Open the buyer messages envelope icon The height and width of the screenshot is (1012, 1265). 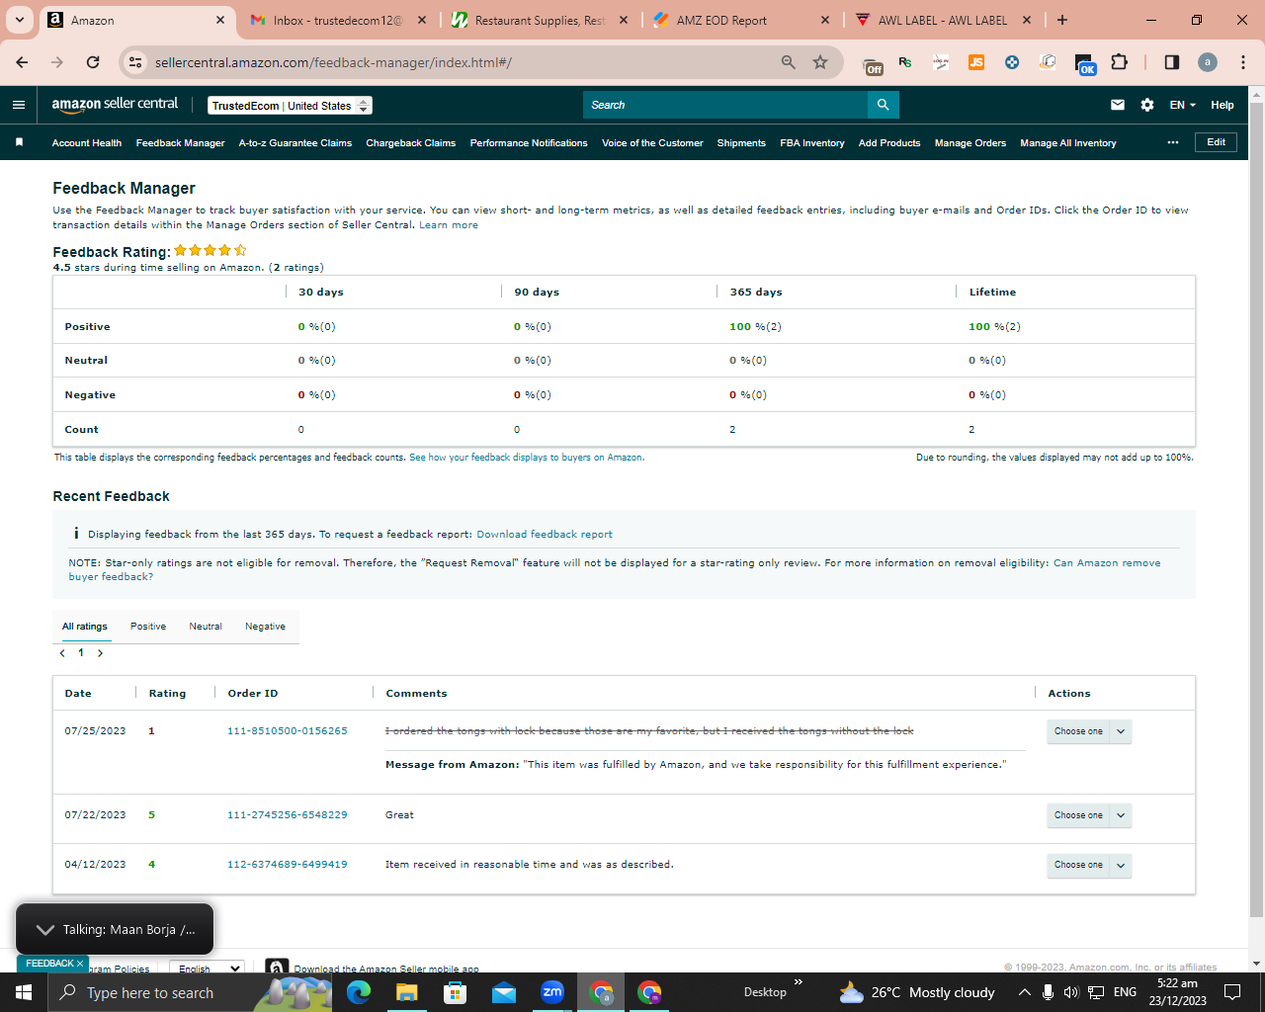1118,105
